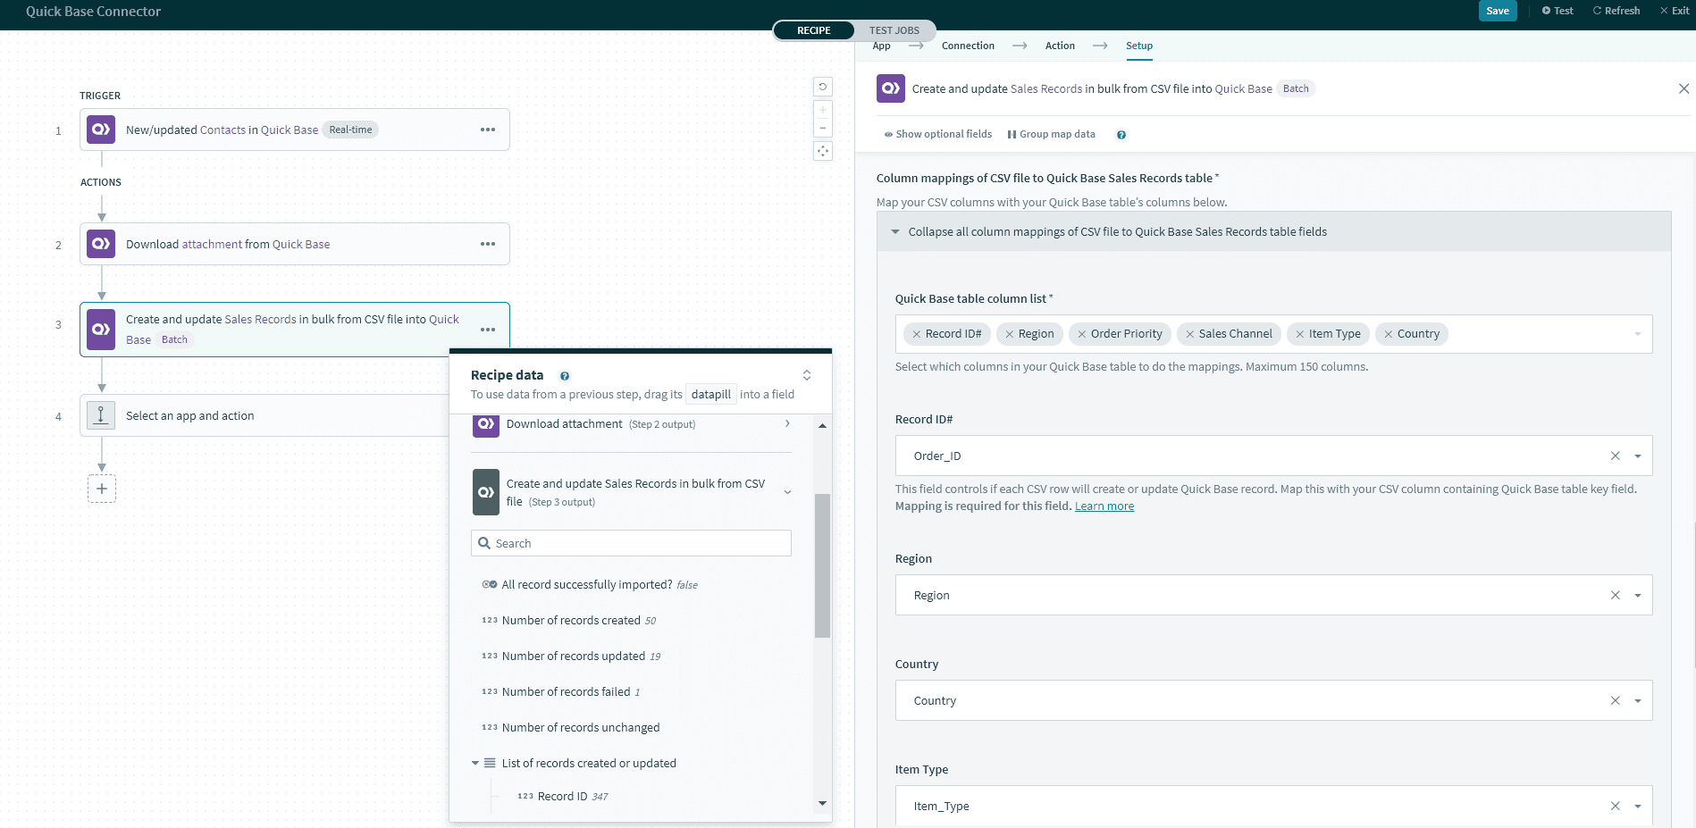Expand the Region field dropdown

pyautogui.click(x=1638, y=594)
